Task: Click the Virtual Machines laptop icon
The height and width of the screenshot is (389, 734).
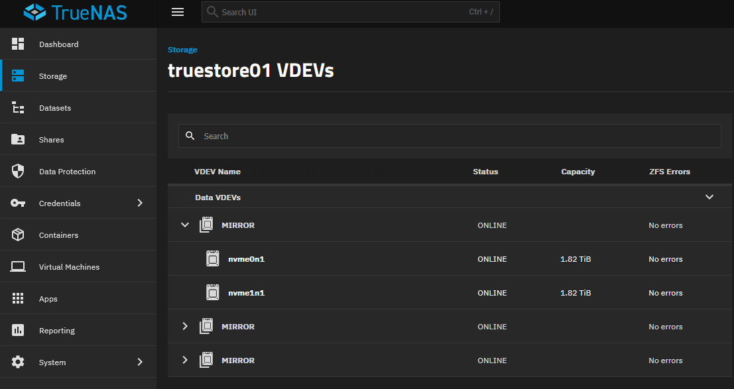Action: (x=18, y=266)
